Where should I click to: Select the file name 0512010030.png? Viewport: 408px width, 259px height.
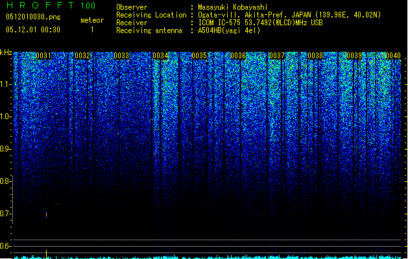coord(33,17)
